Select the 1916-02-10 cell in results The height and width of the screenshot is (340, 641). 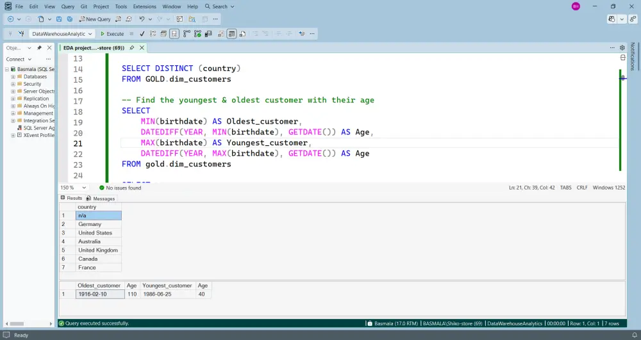[x=100, y=295]
